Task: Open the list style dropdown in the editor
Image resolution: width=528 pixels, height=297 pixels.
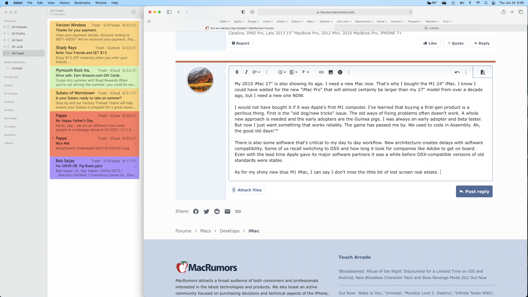Action: (x=282, y=72)
